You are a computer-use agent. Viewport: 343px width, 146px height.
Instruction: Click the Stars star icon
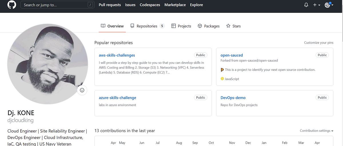[228, 26]
